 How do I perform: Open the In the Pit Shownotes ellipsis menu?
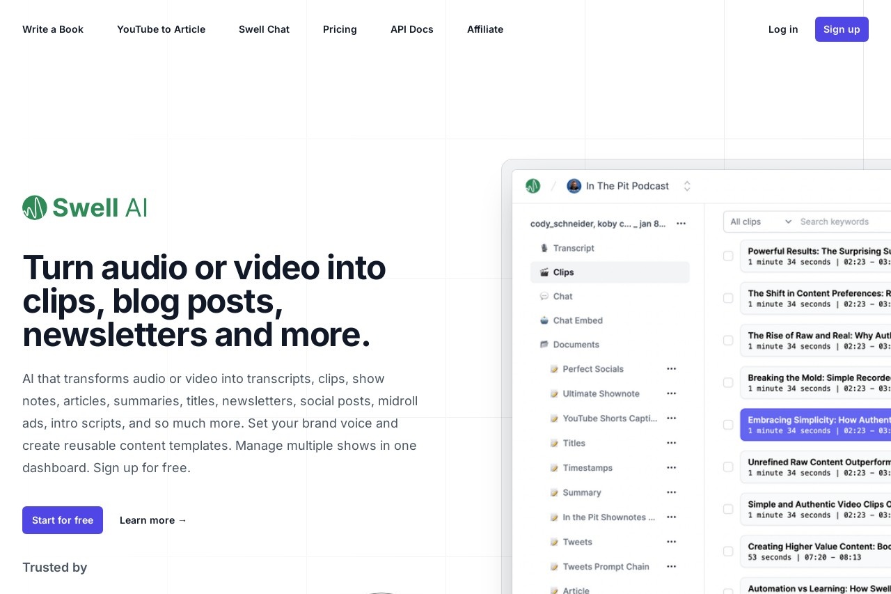click(671, 517)
